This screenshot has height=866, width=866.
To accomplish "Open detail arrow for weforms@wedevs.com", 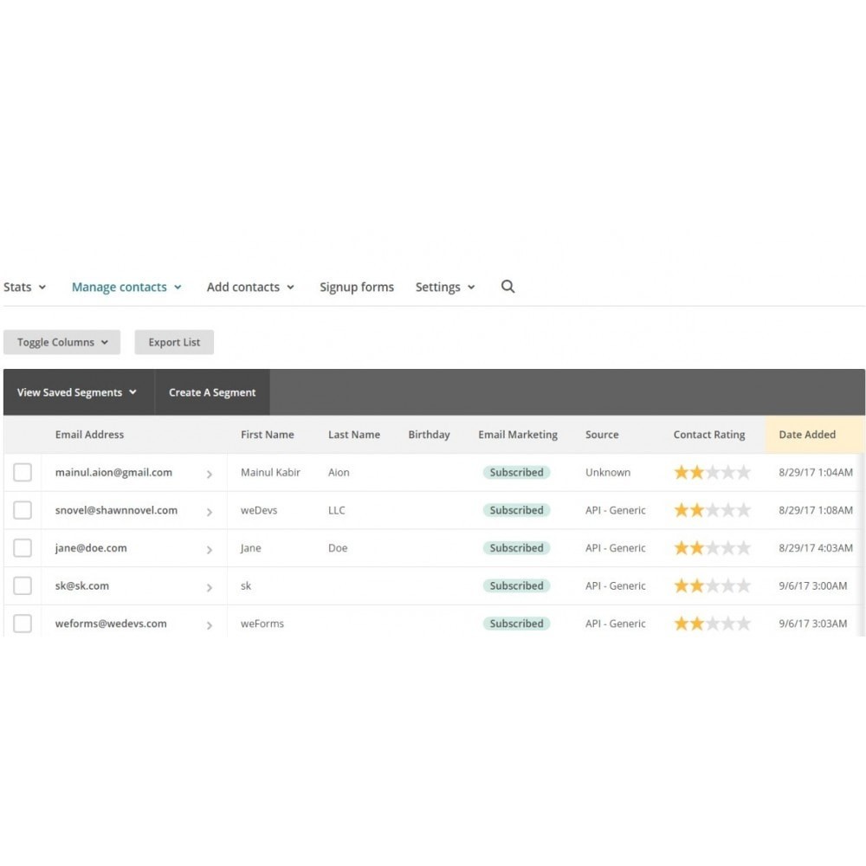I will click(x=210, y=625).
